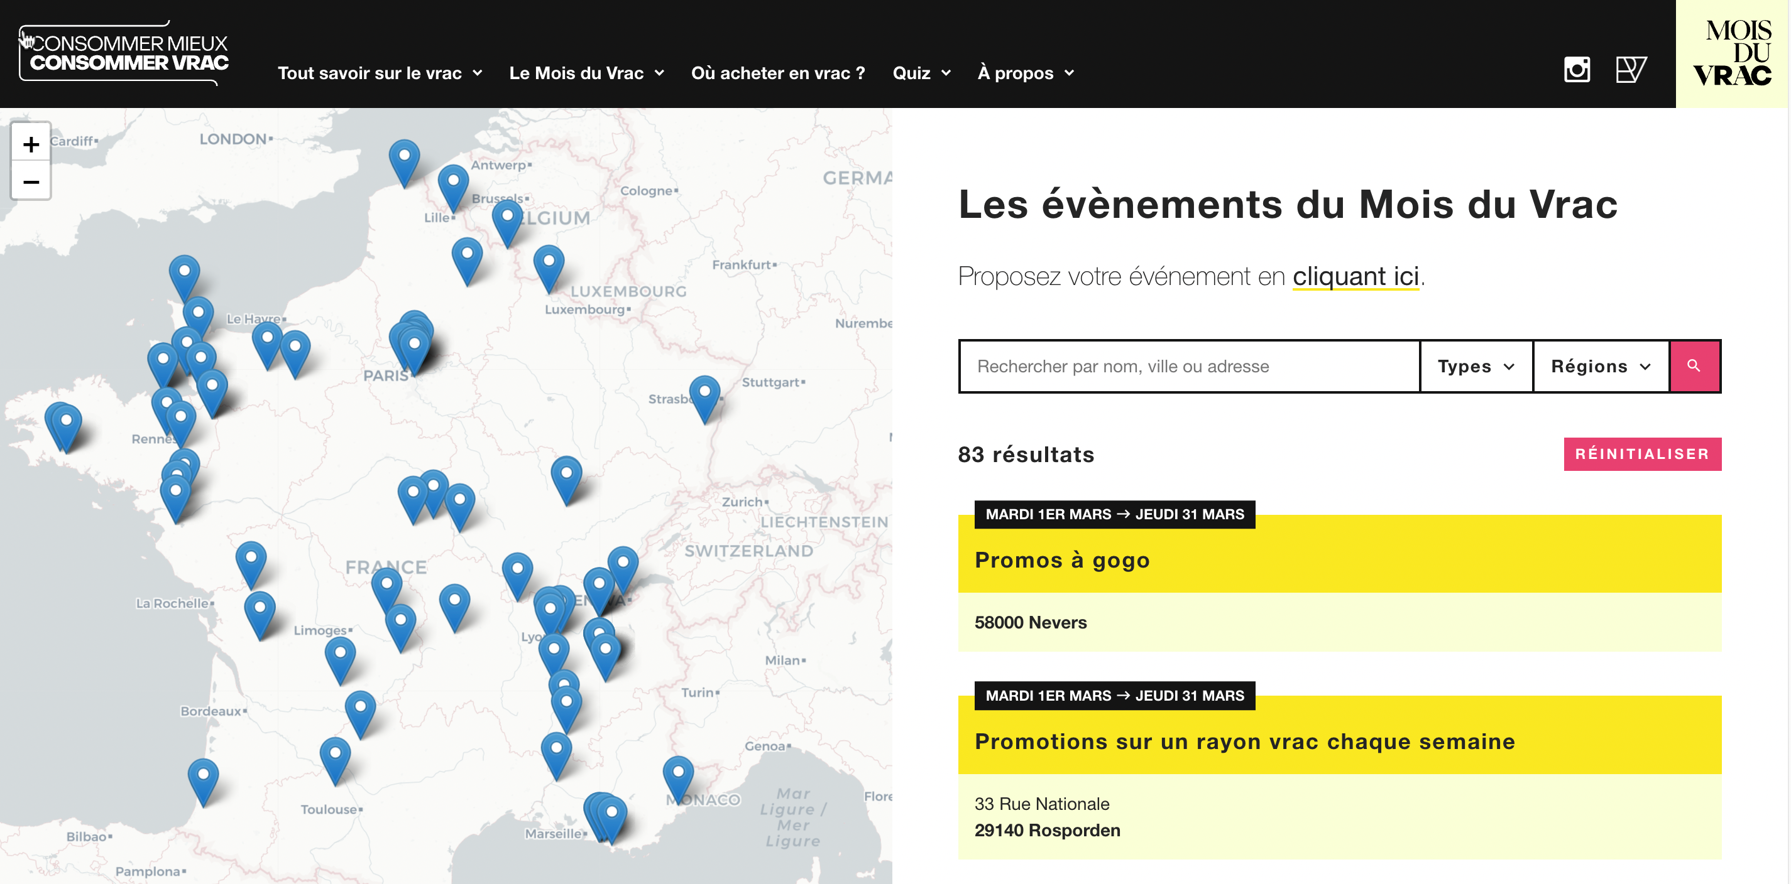Click the Consommer Mieux Consommer Vrac logo
The height and width of the screenshot is (884, 1791).
point(125,53)
